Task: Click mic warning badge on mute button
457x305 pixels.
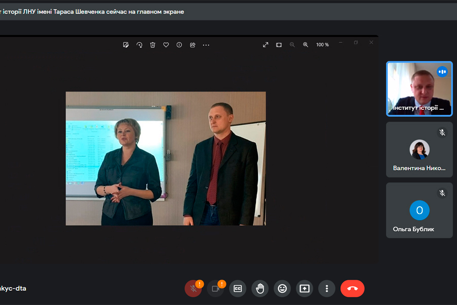Action: [200, 284]
